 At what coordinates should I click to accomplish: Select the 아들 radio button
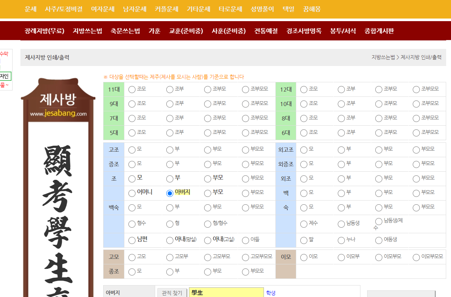(245, 240)
